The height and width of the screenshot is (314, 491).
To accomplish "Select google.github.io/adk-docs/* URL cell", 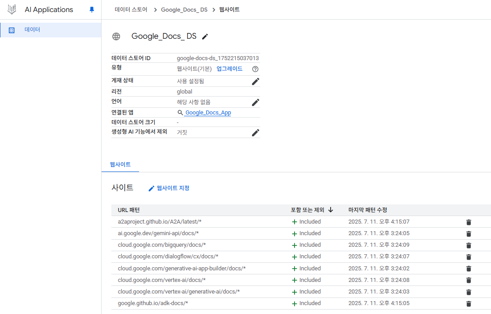I will [x=153, y=303].
